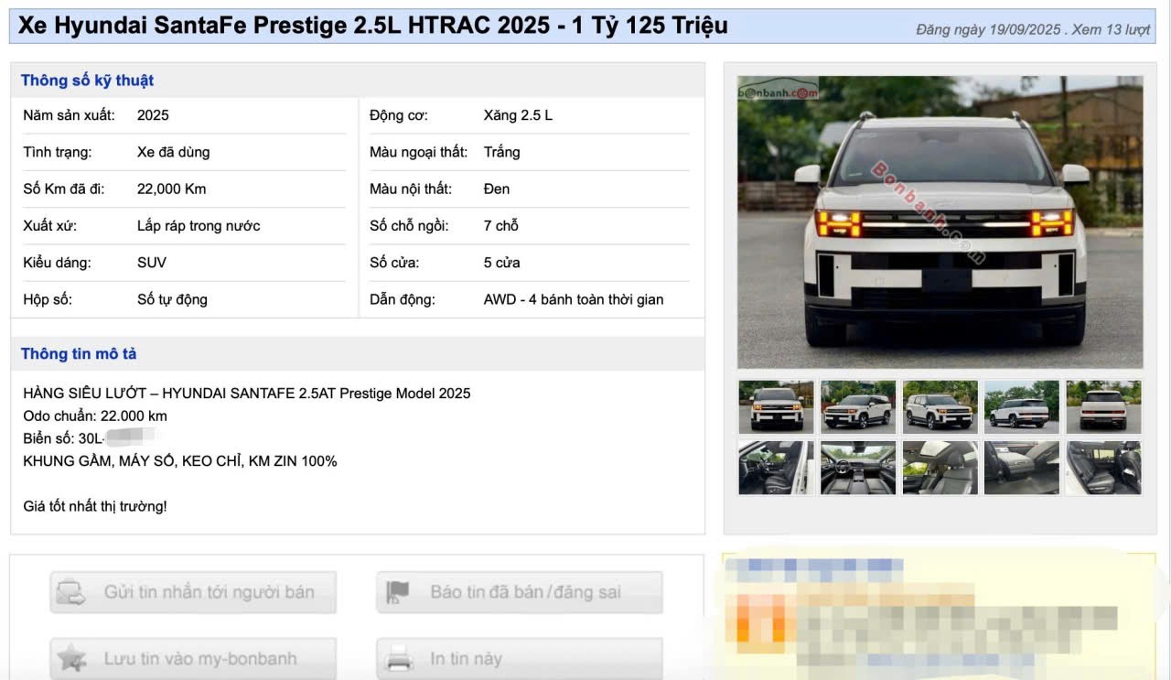
Task: Select first bottom-row thumbnail of front seat interior
Action: [776, 468]
